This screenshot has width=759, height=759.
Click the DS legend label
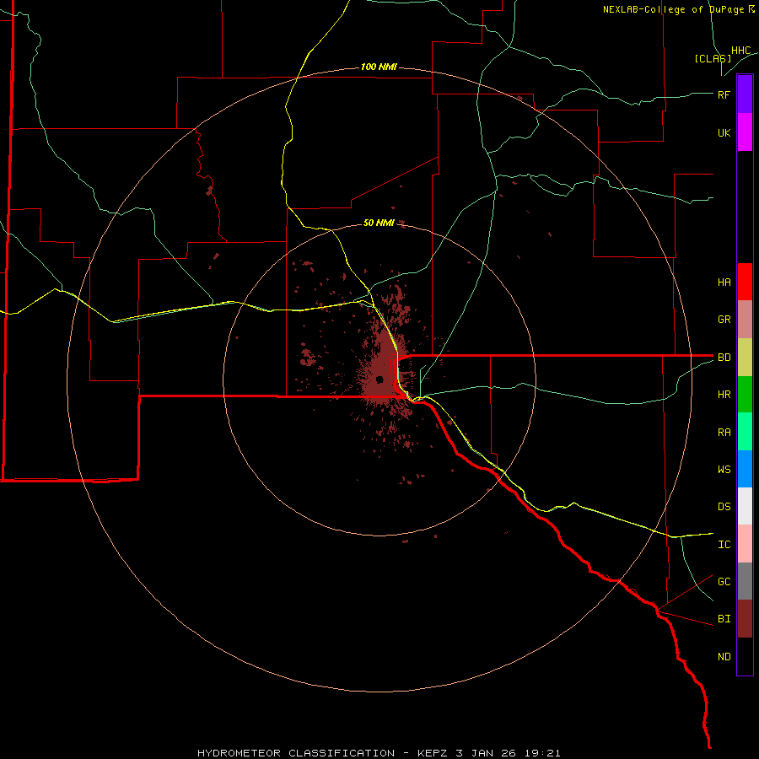click(x=724, y=507)
